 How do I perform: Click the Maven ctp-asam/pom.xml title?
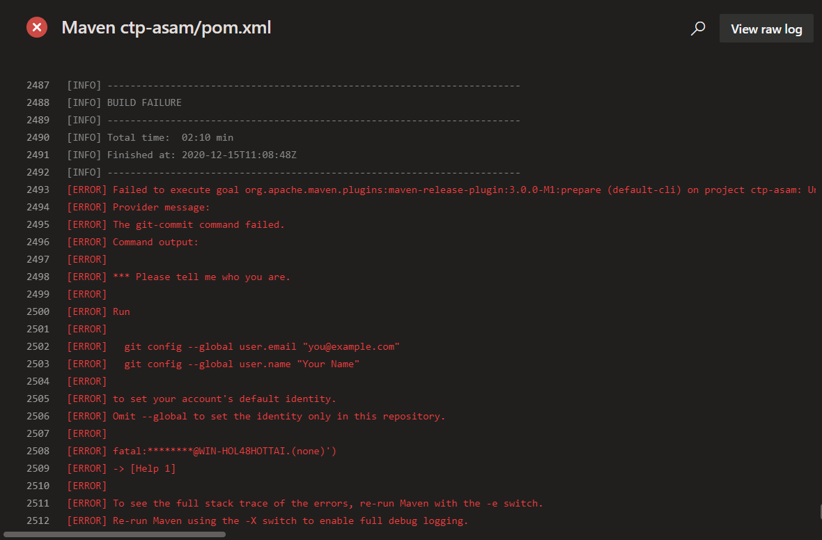coord(166,28)
